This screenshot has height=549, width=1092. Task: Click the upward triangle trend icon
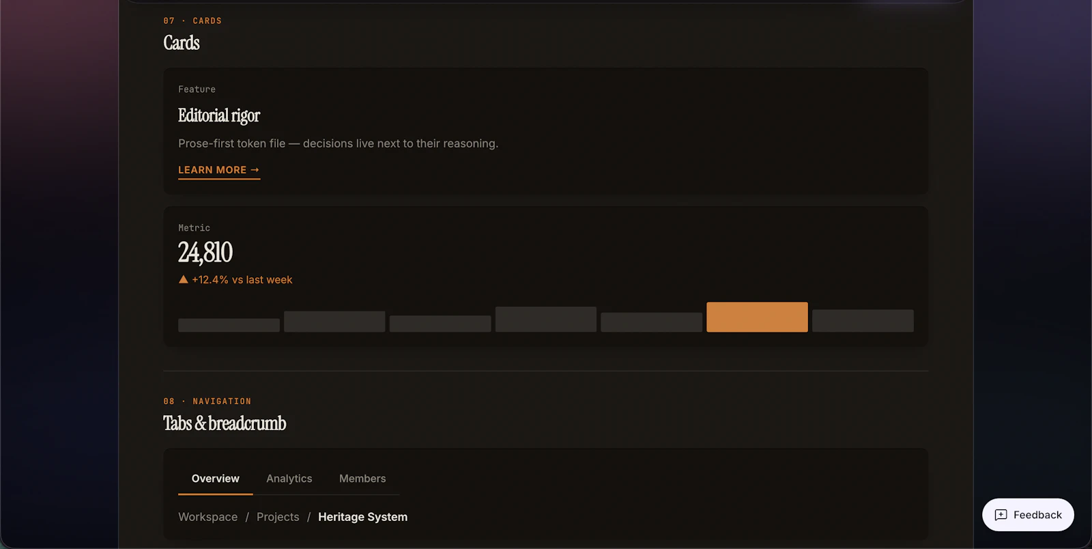[183, 279]
